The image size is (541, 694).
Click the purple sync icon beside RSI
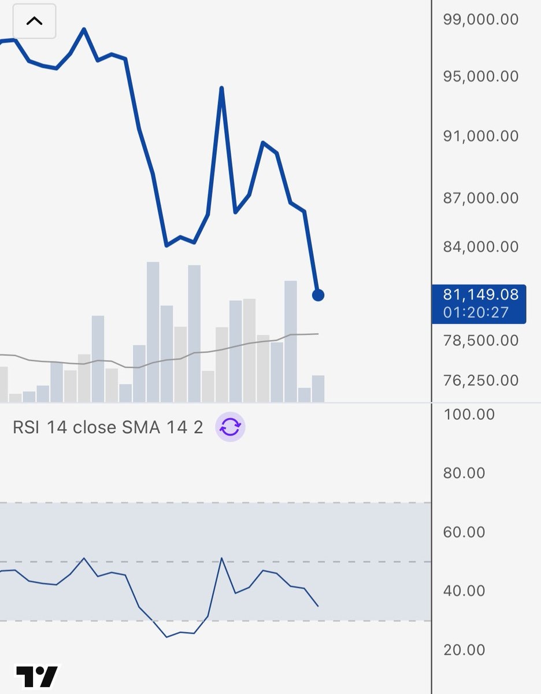point(230,427)
